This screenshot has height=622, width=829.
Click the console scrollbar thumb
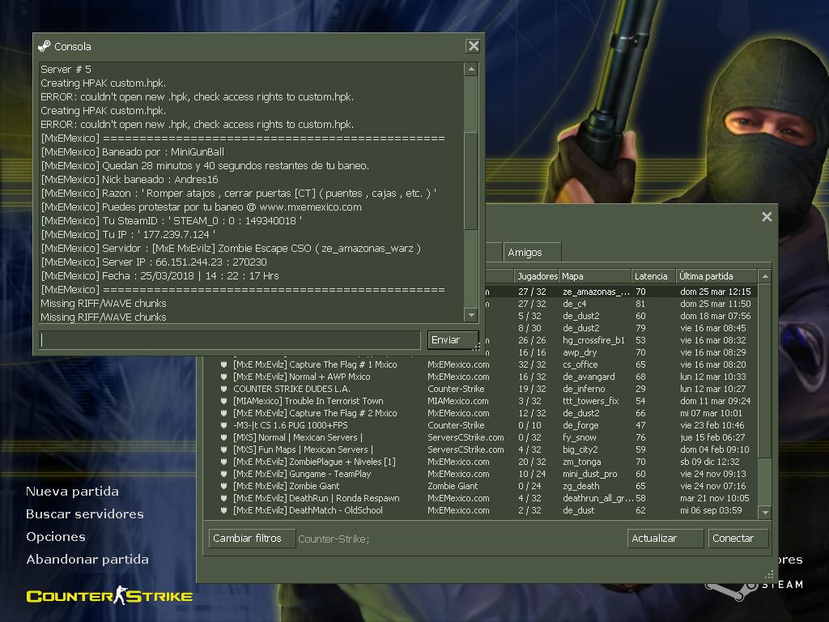coord(471,180)
